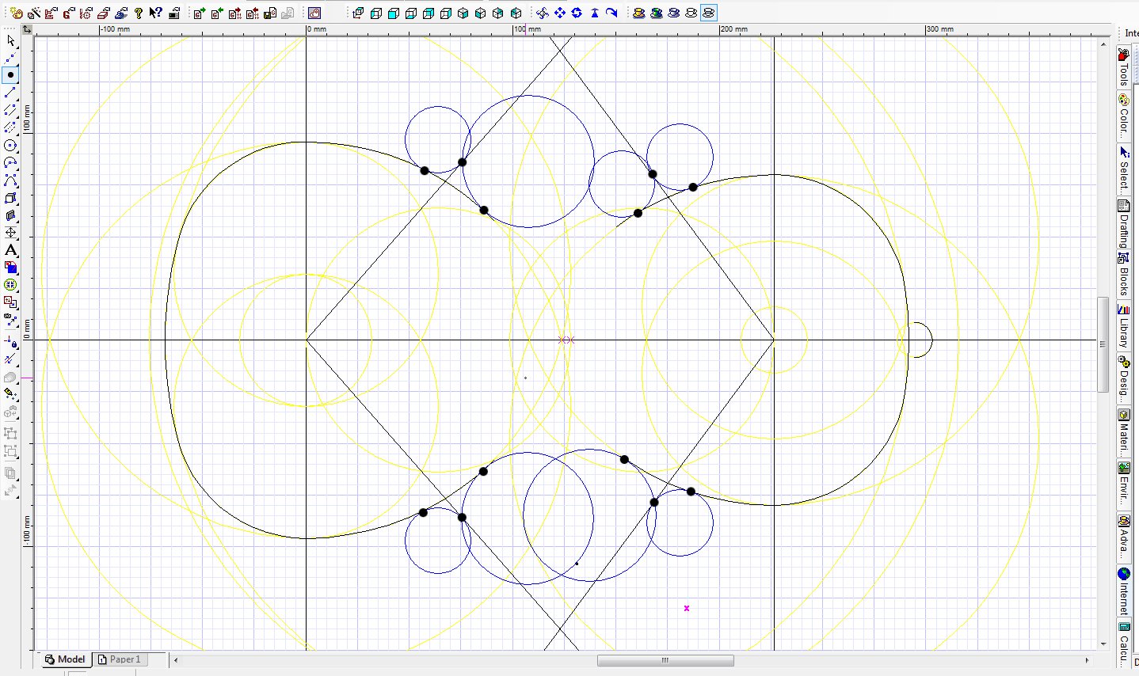Viewport: 1139px width, 676px height.
Task: Select the Circle drawing tool
Action: [10, 146]
